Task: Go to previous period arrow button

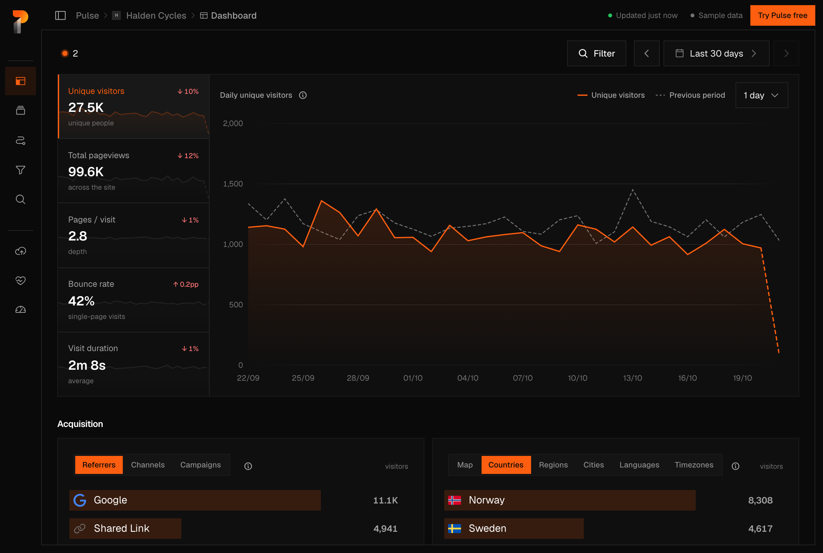Action: pos(647,53)
